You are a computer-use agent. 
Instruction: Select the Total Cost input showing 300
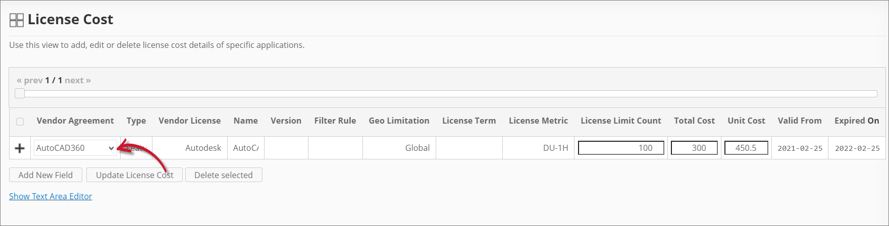click(694, 148)
